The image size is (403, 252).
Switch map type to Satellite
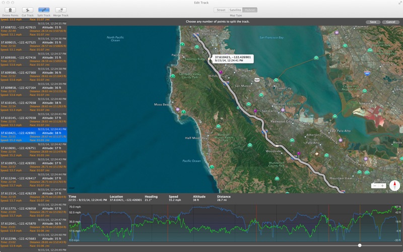coord(235,10)
